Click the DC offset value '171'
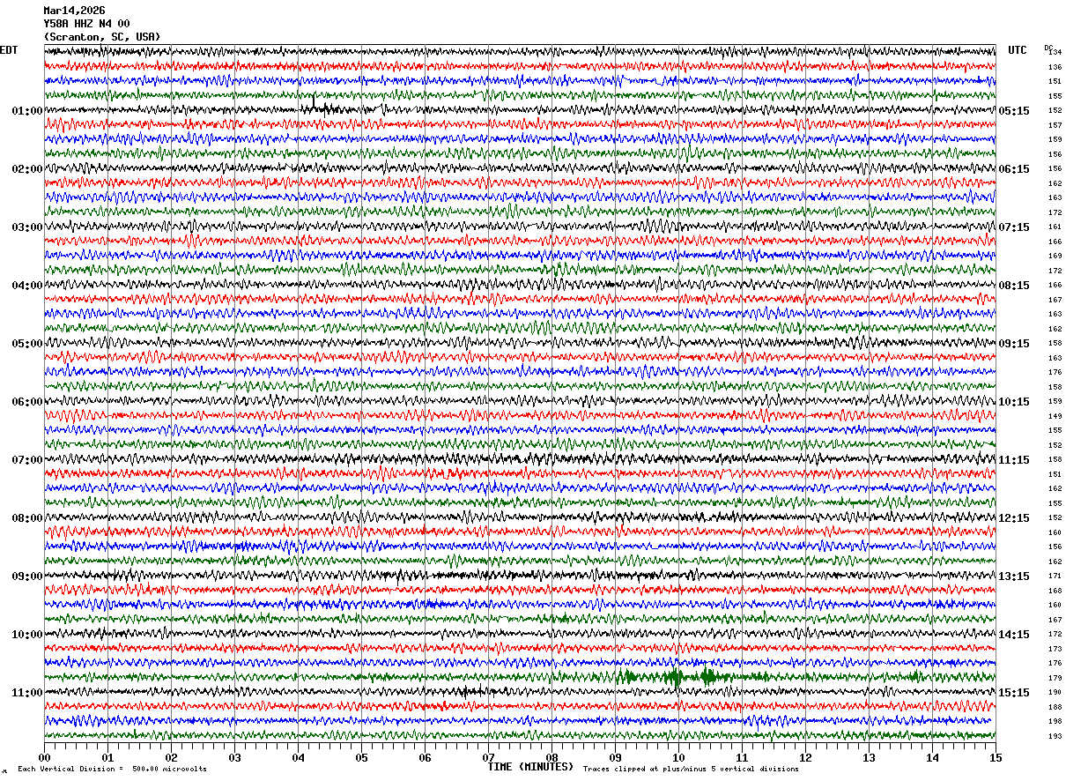This screenshot has height=781, width=1066. pos(1055,576)
